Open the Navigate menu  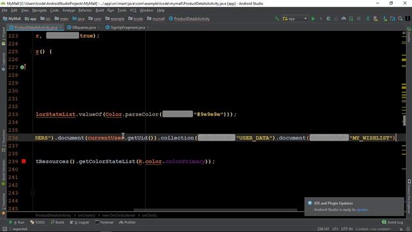pos(39,10)
